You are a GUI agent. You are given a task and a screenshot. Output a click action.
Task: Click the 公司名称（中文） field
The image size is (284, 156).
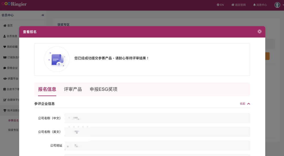(157, 118)
